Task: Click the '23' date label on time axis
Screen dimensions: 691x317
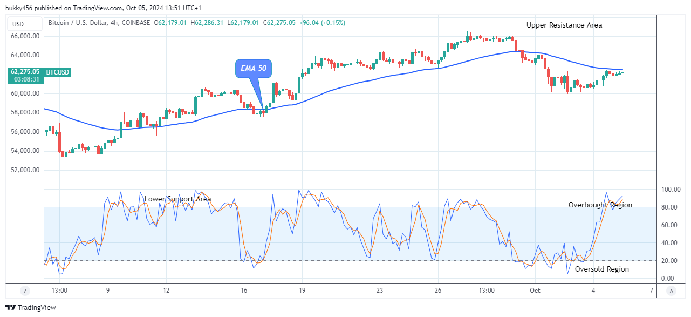Action: pyautogui.click(x=379, y=291)
